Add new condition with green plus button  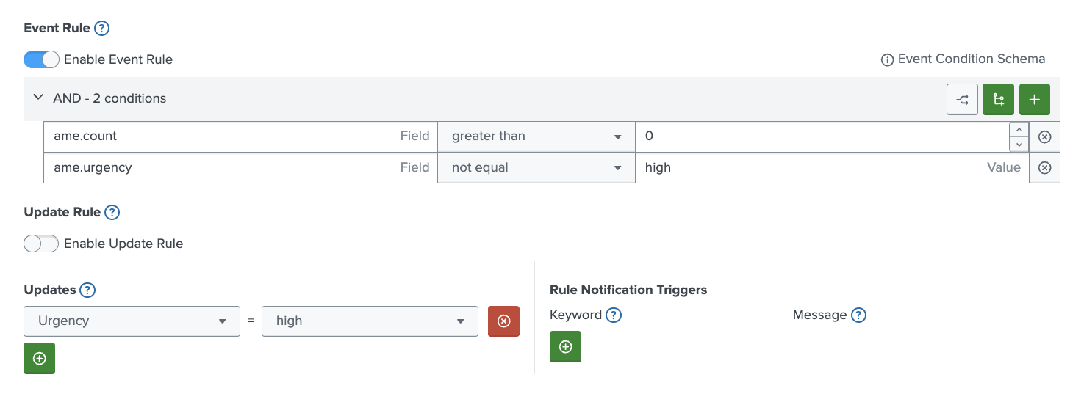point(1035,100)
